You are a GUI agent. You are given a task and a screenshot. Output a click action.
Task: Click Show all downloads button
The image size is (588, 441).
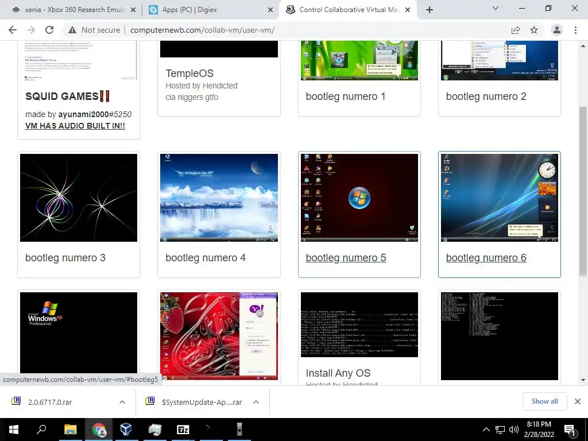pos(544,401)
